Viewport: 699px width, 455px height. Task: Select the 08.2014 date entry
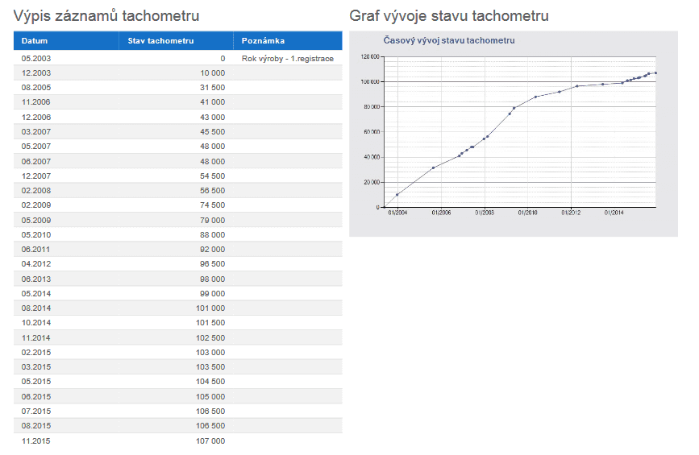pyautogui.click(x=36, y=308)
